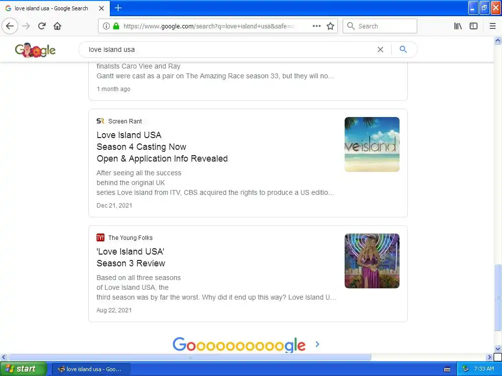Go back with the browser back arrow
This screenshot has height=376, width=502.
click(x=10, y=26)
